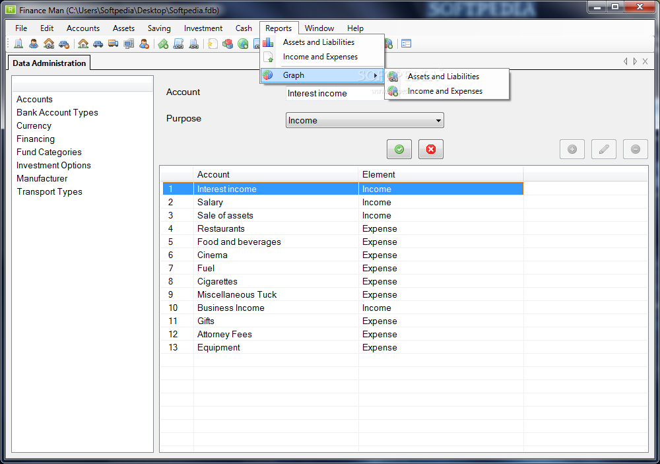The image size is (660, 464).
Task: Select the Sale of assets row
Action: click(343, 215)
